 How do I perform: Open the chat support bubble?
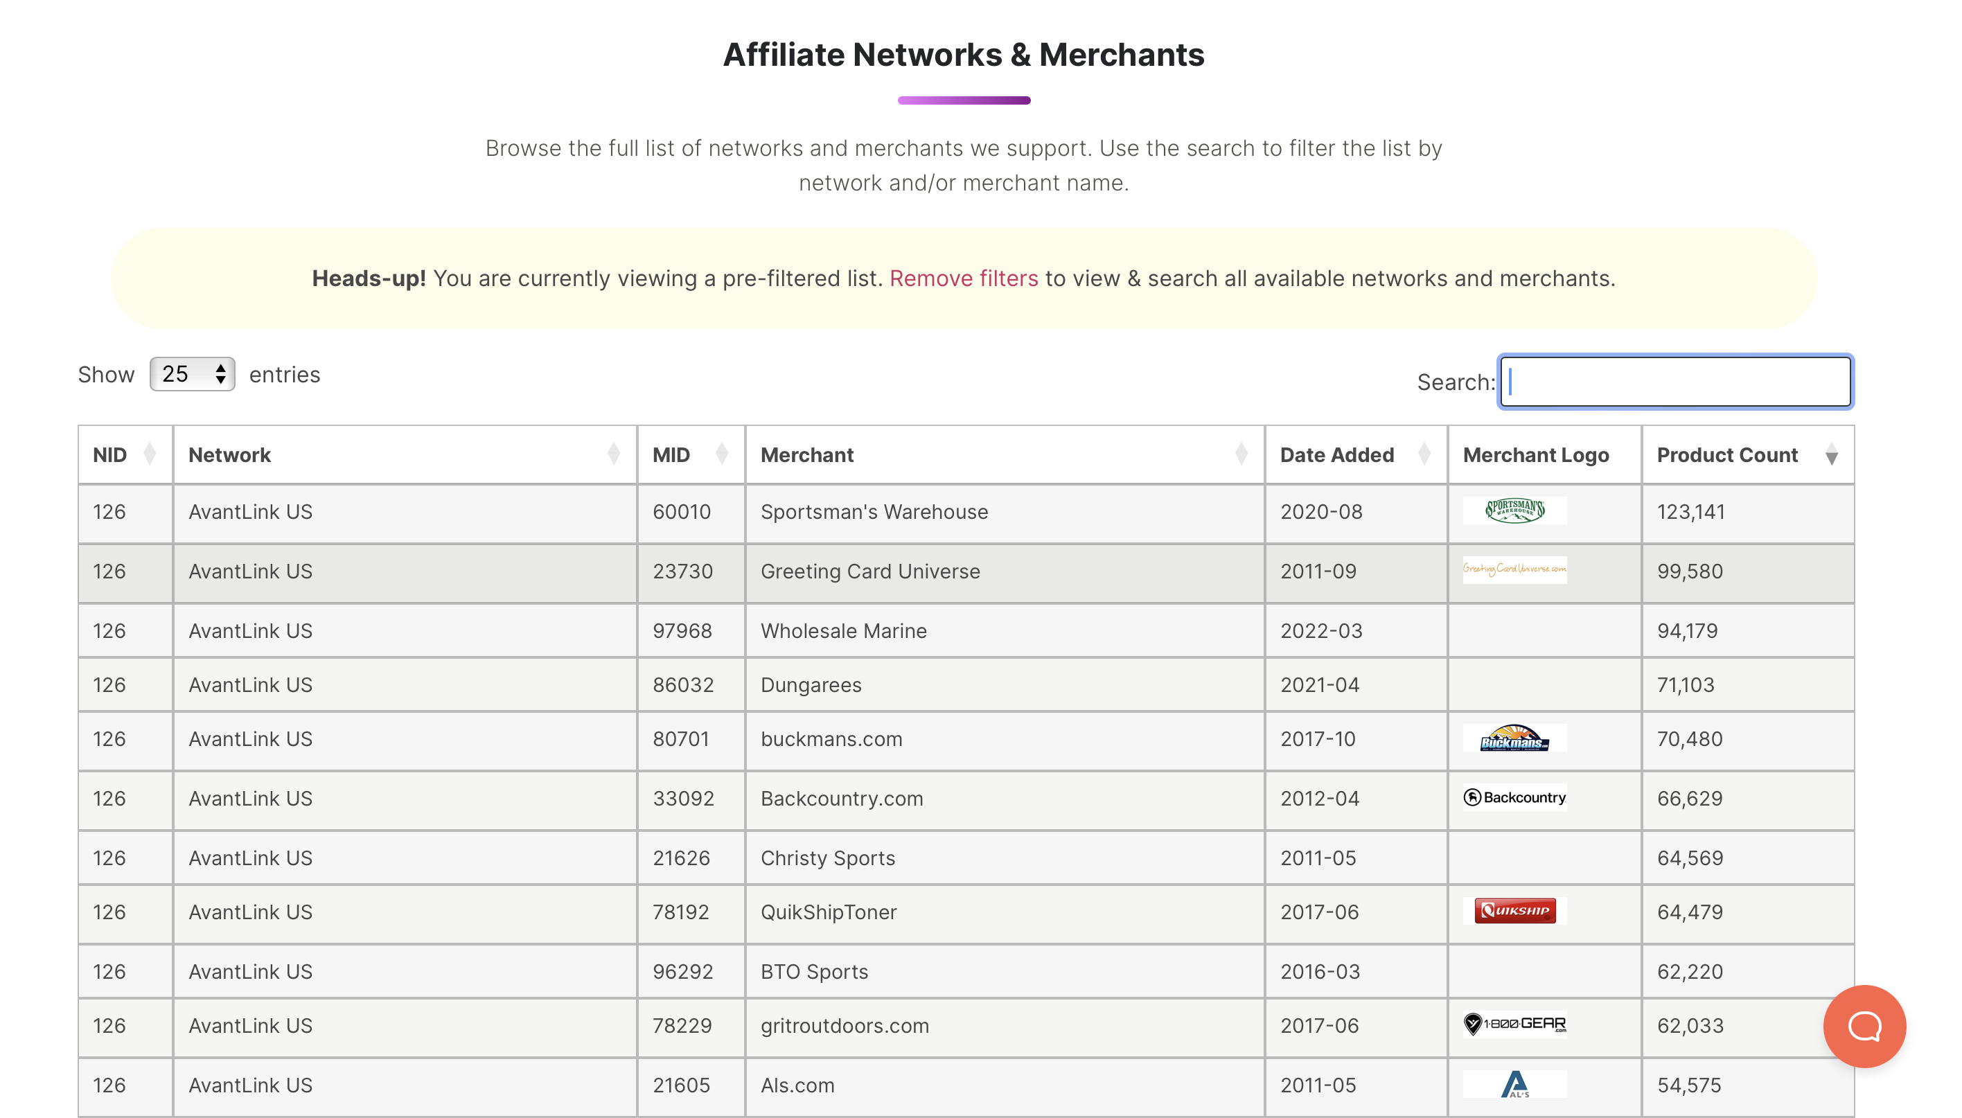(x=1864, y=1026)
